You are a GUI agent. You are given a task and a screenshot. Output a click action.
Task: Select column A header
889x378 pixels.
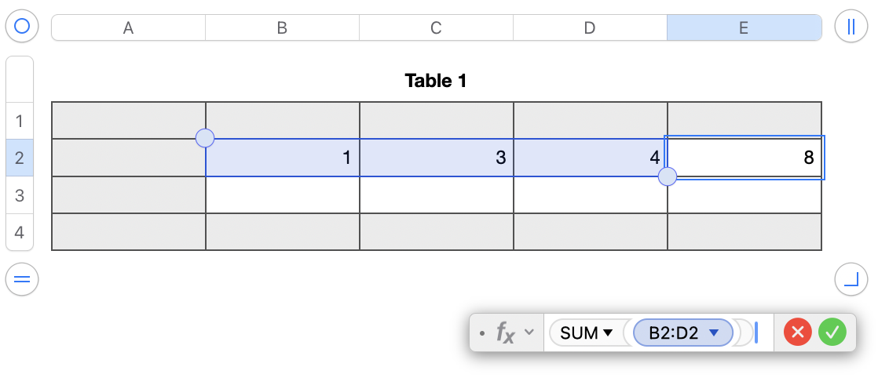(x=128, y=28)
